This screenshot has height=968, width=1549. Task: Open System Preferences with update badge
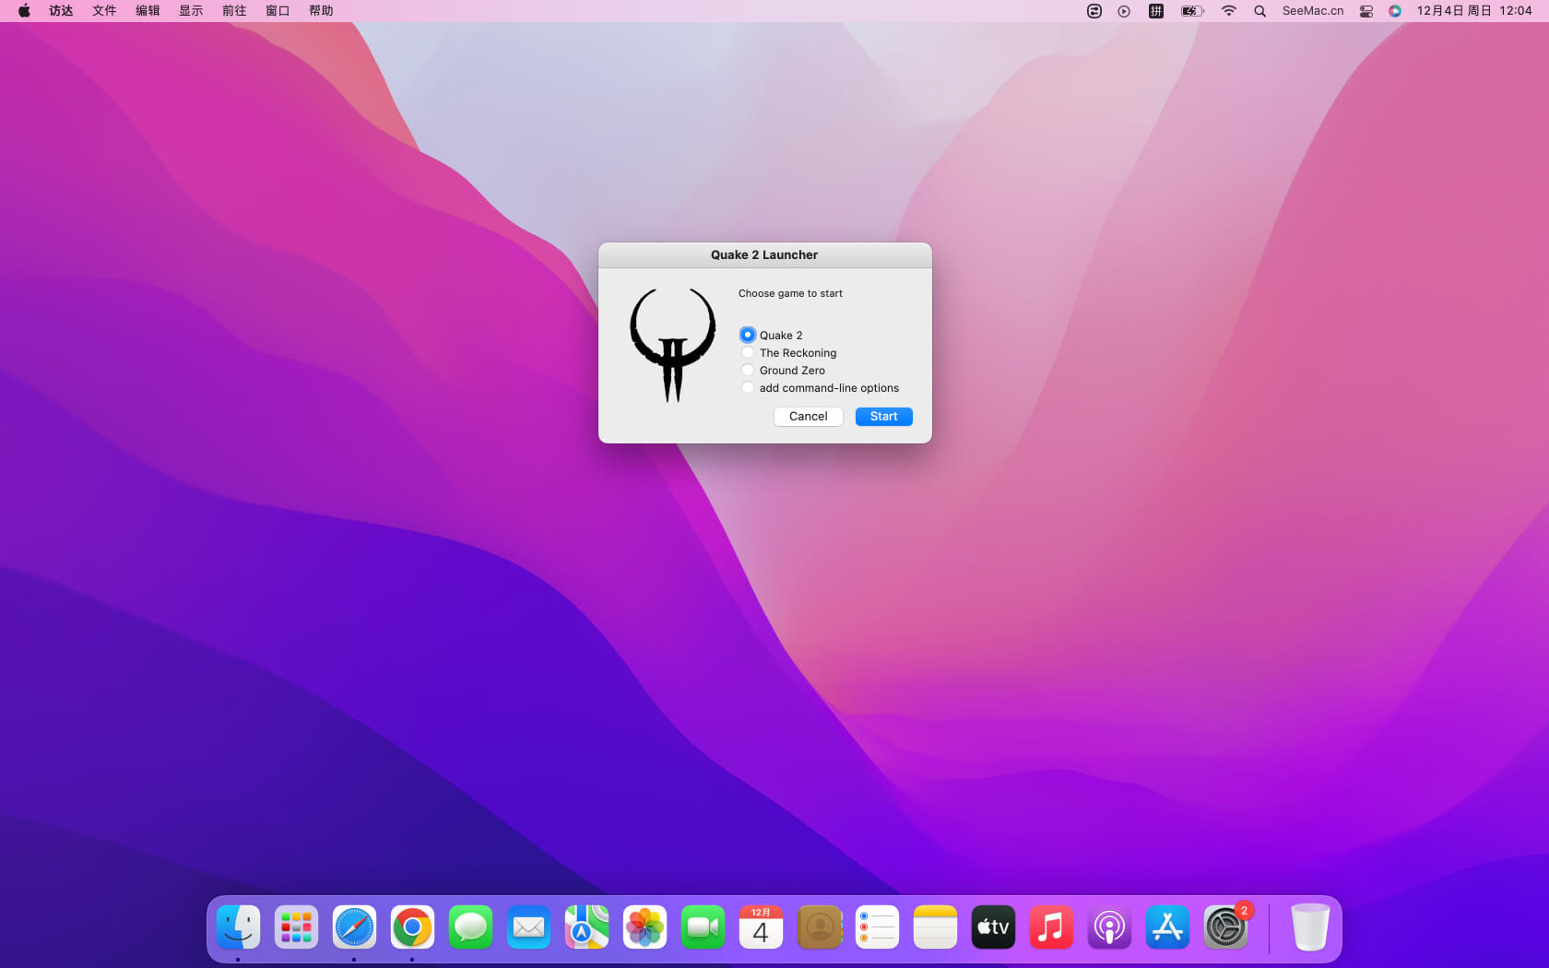(x=1225, y=927)
